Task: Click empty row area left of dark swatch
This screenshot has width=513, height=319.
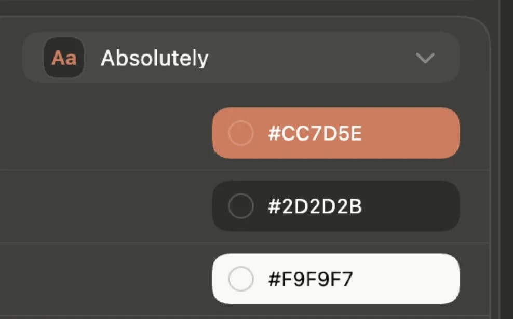Action: click(x=104, y=206)
